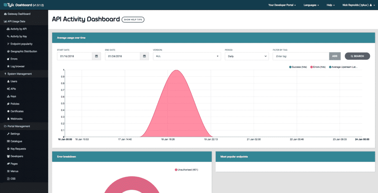
Task: Click the Certificates icon in sidebar
Action: coord(8,111)
